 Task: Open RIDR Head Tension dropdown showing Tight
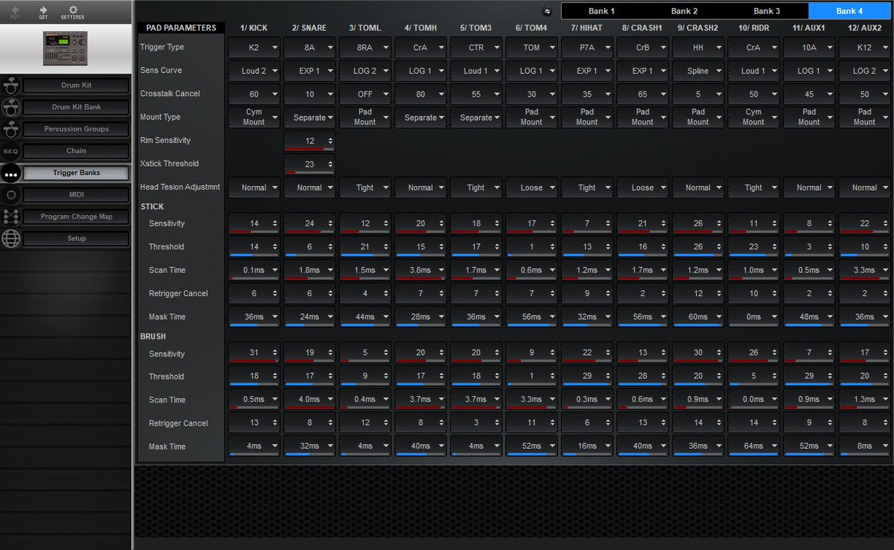(x=754, y=188)
